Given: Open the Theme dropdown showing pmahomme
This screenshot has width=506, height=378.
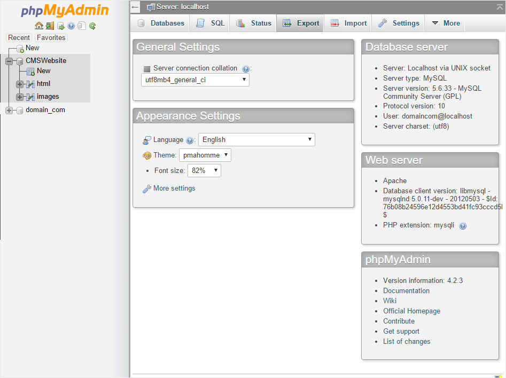Looking at the screenshot, I should point(205,155).
